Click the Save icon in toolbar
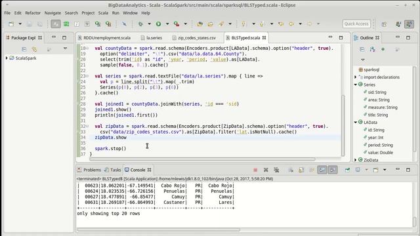 [29, 24]
